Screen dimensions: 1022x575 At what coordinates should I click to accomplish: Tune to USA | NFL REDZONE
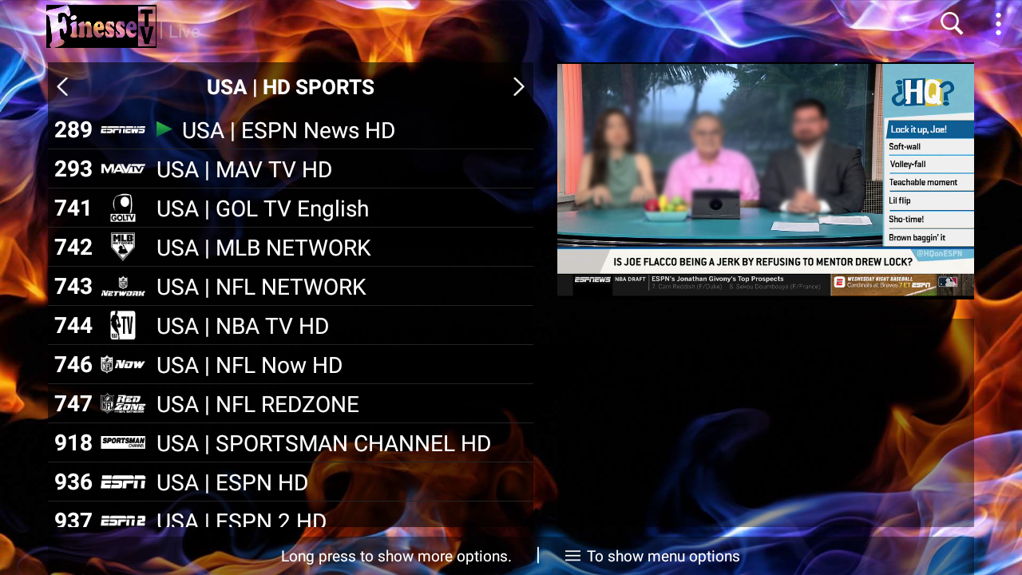point(291,403)
